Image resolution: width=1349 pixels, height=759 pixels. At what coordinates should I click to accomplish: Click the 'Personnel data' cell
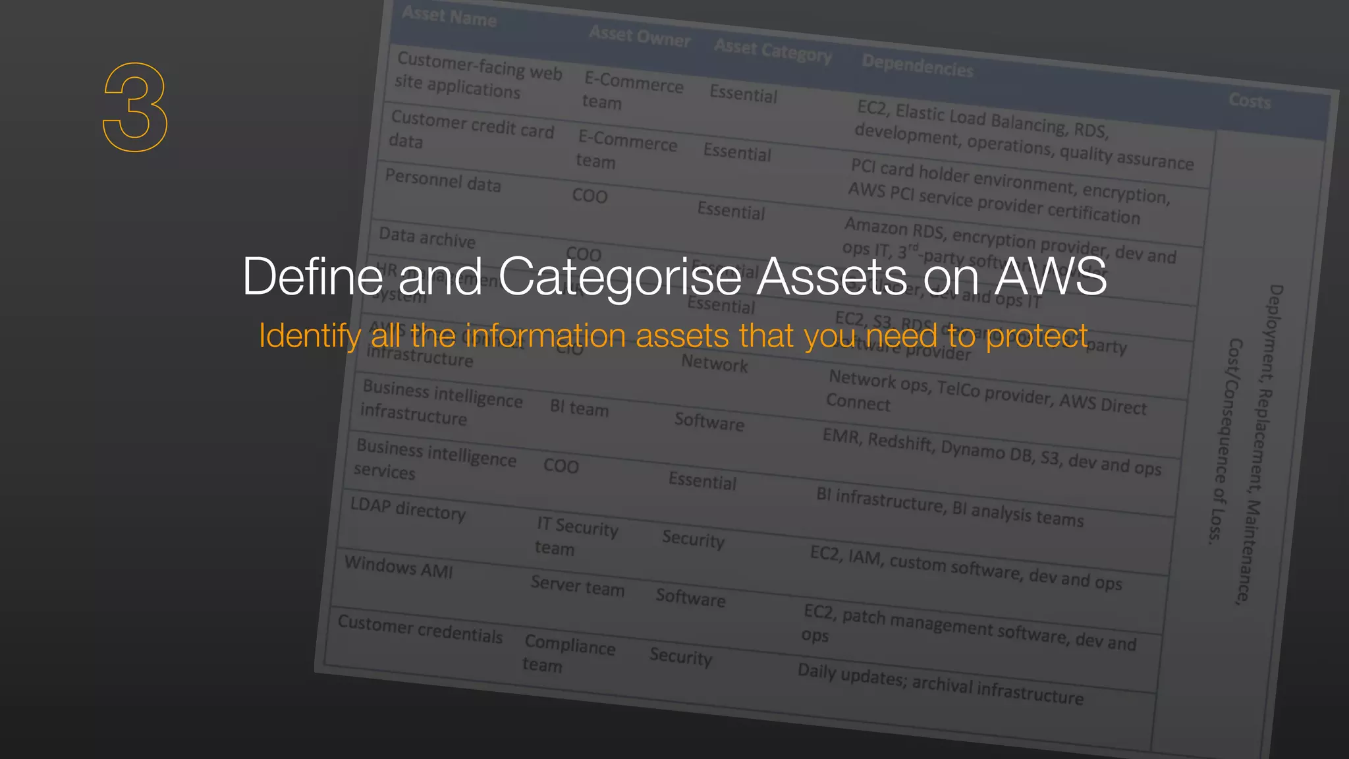point(443,180)
